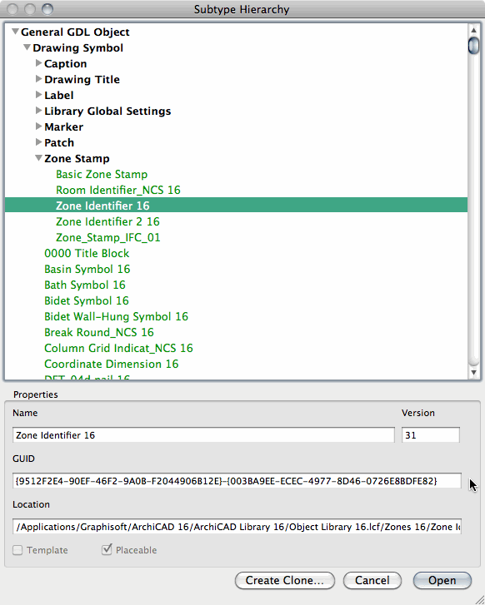Expand Library Global Settings subtype
Screen dimensions: 485x605
coord(38,111)
